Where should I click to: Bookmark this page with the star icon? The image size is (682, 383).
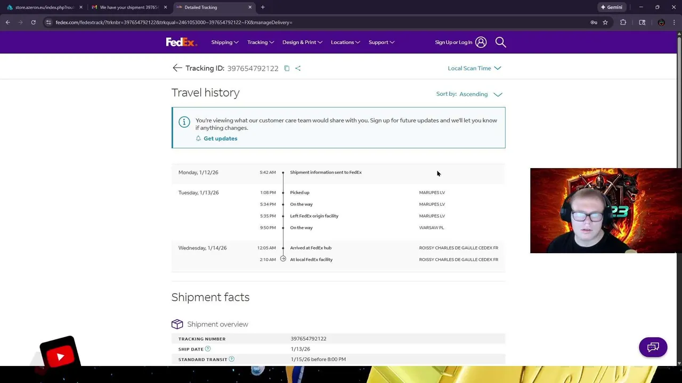point(605,22)
